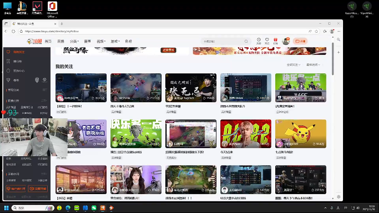Screen dimensions: 379x213
Task: Open the right promotional banner ad
Action: coord(259,51)
